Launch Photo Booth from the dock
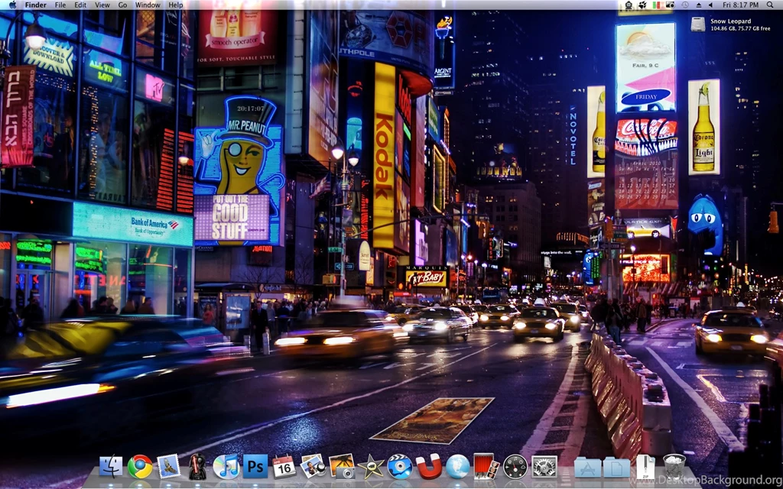The height and width of the screenshot is (489, 783). click(x=486, y=465)
